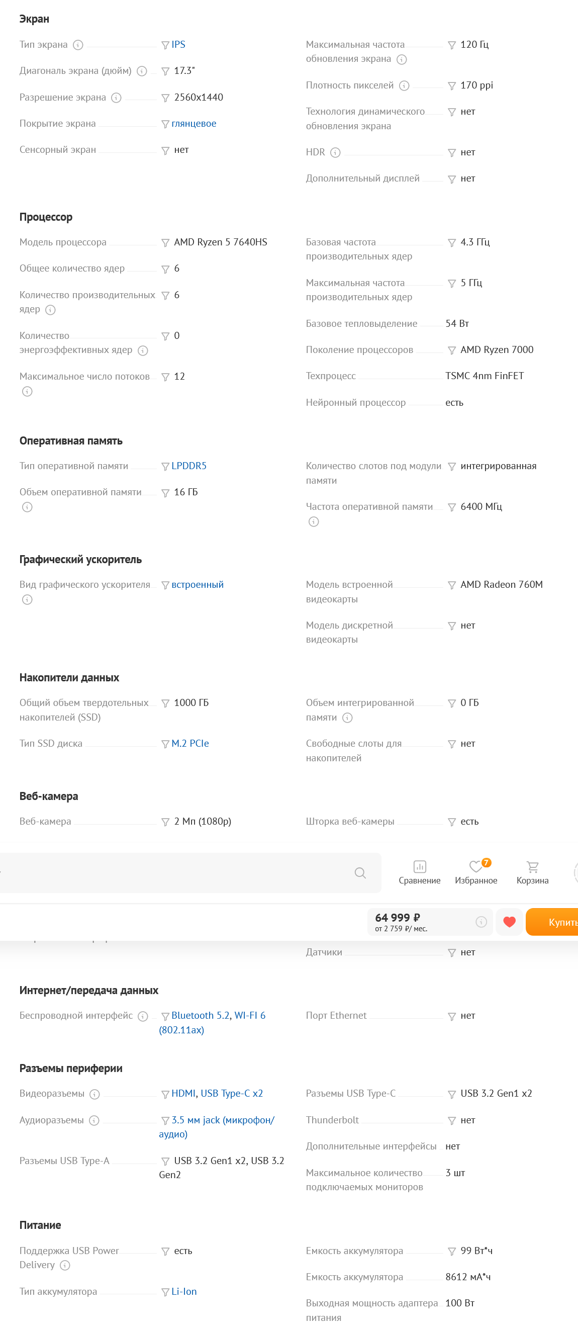Click filter icon beside AMD Ryzen 5 7640HS

coord(165,243)
